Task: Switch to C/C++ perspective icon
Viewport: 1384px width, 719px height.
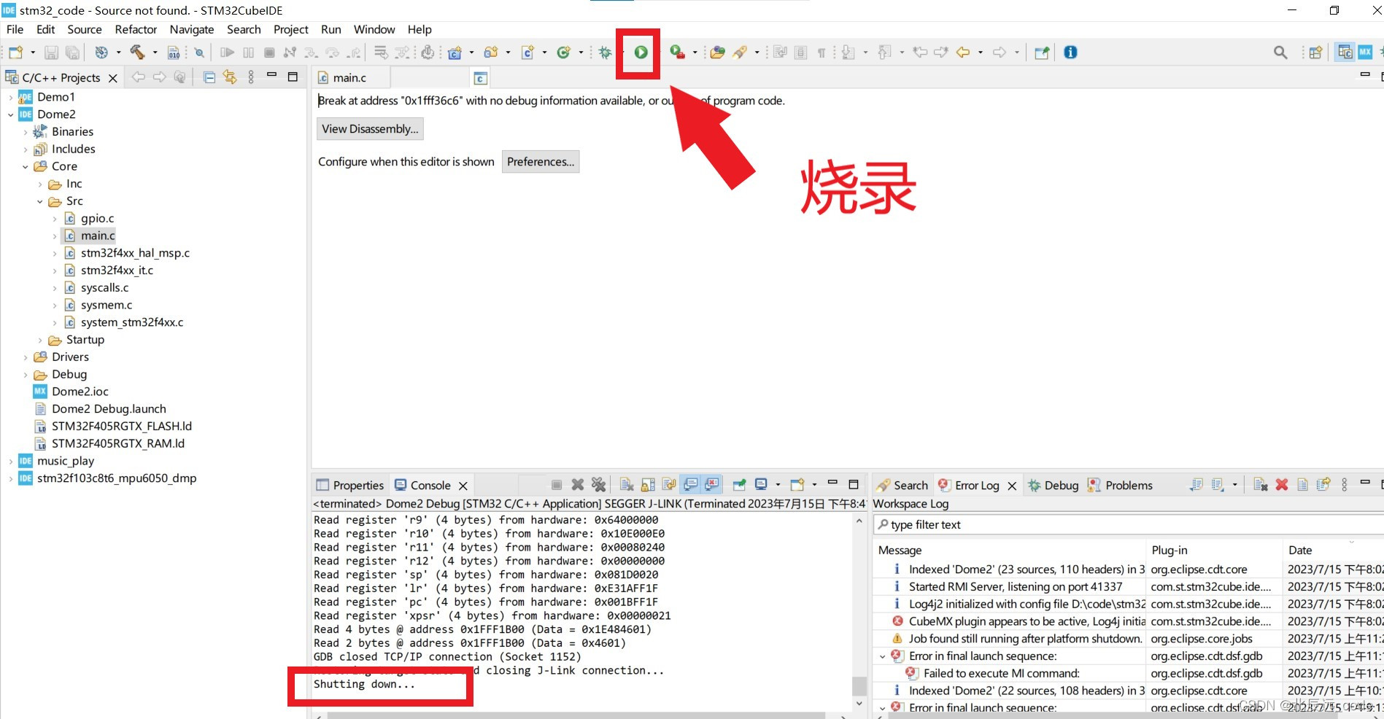Action: click(1345, 53)
